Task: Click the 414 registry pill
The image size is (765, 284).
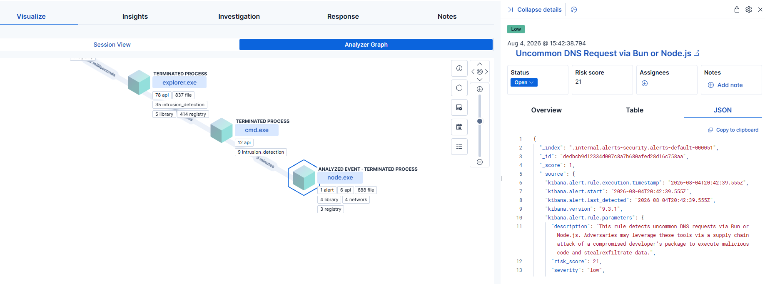Action: coord(193,114)
